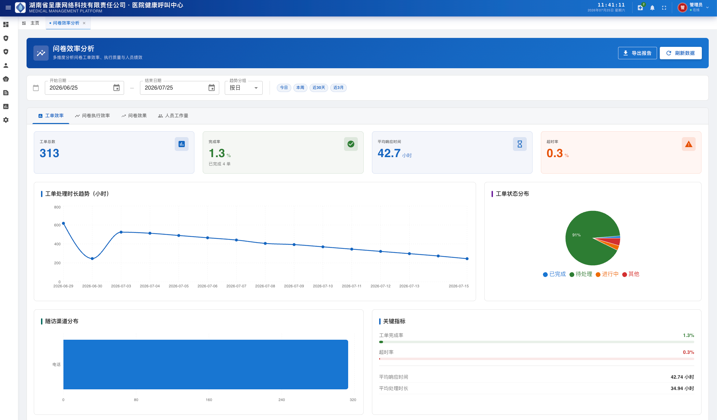The image size is (717, 420).
Task: Open the calendar picker for 开始日期
Action: click(117, 88)
